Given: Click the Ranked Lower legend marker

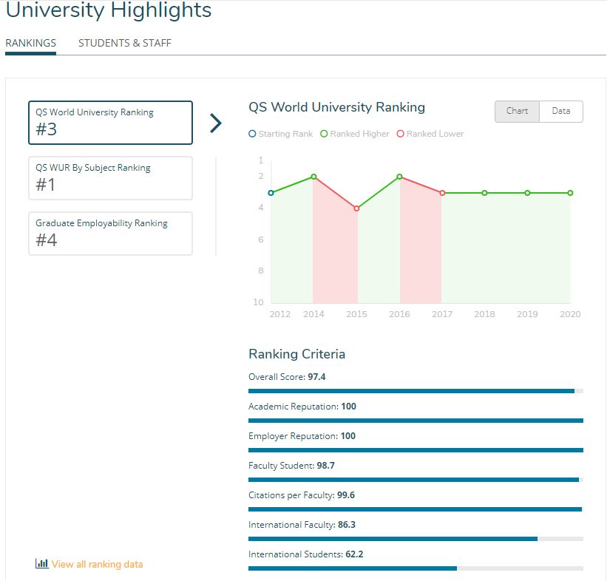Looking at the screenshot, I should [401, 134].
